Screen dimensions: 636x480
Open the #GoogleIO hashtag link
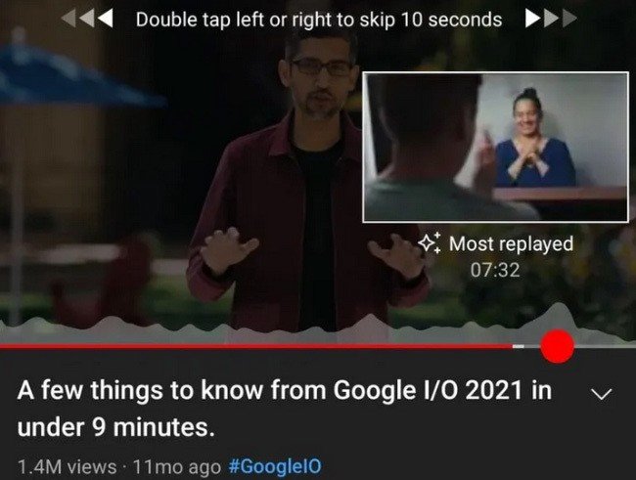tap(275, 466)
